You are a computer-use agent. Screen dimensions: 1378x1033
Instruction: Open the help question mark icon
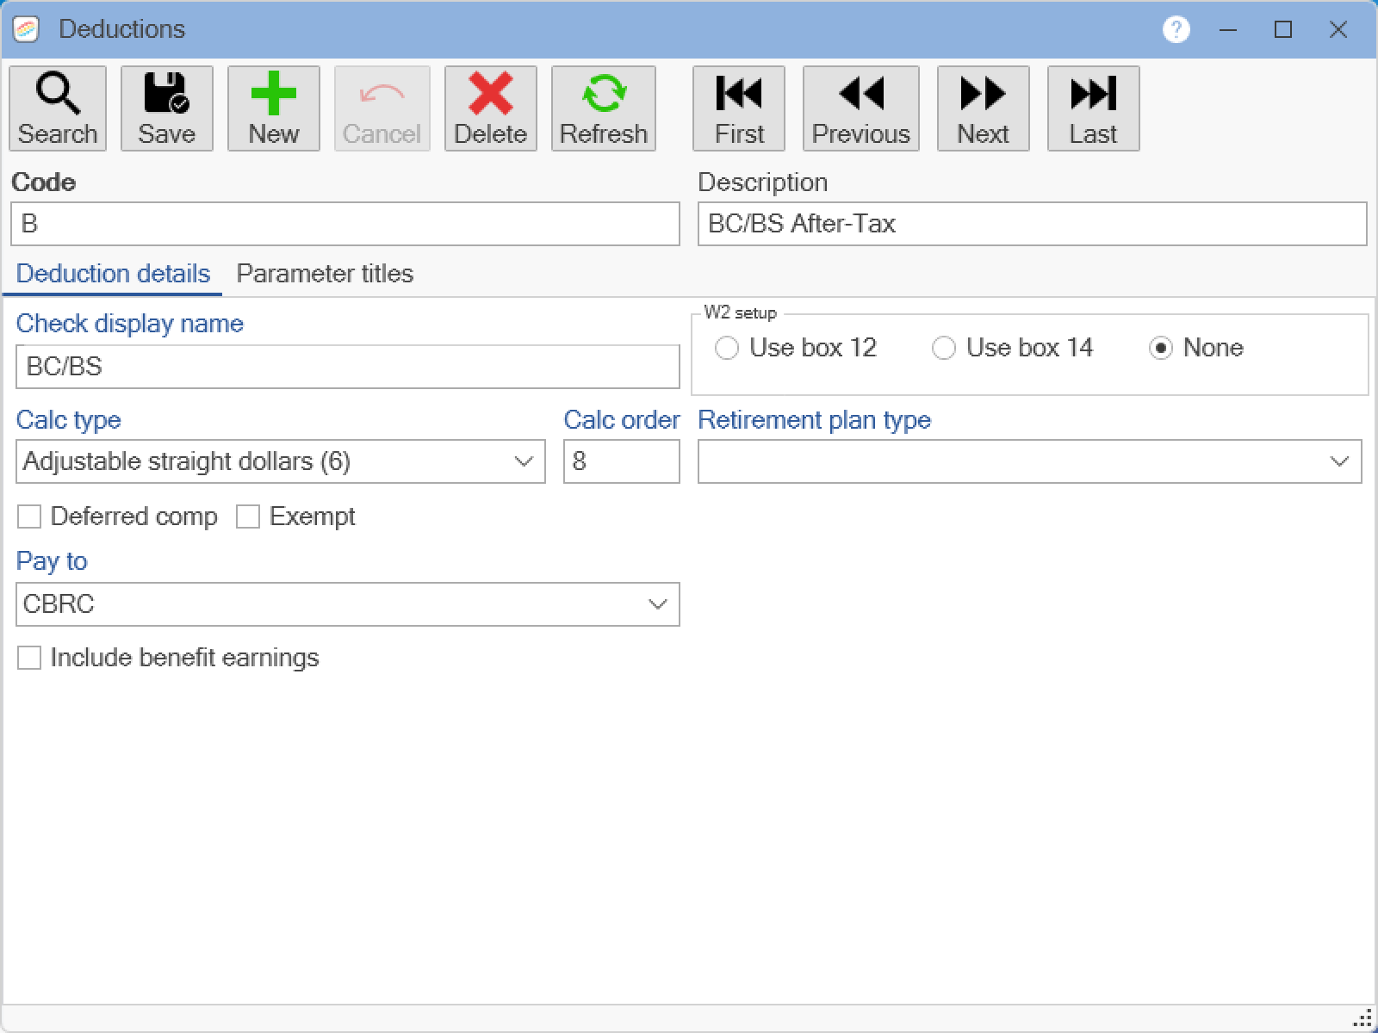pyautogui.click(x=1176, y=29)
